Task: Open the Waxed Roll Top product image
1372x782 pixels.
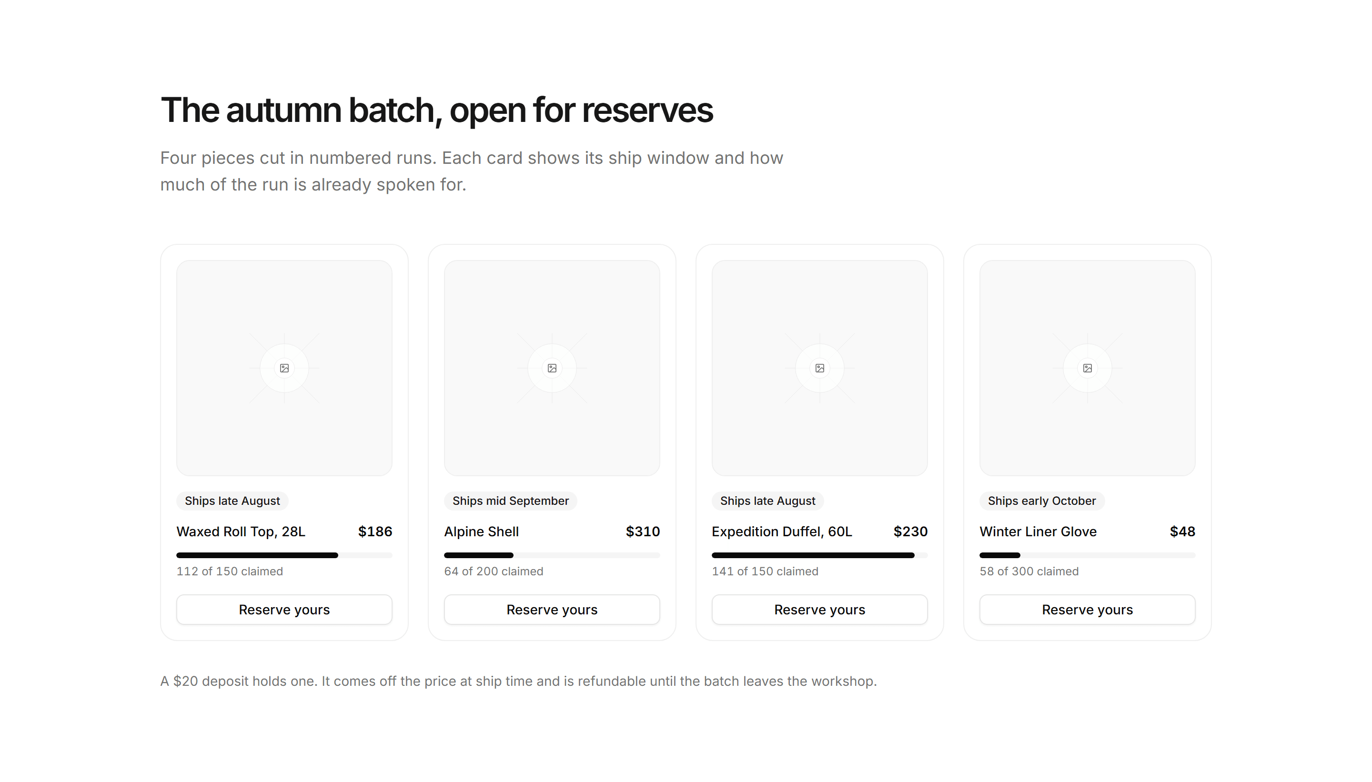Action: coord(284,368)
